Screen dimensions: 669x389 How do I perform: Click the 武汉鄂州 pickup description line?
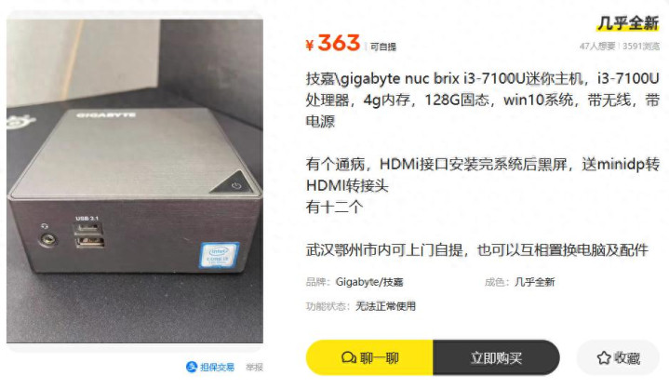[477, 249]
